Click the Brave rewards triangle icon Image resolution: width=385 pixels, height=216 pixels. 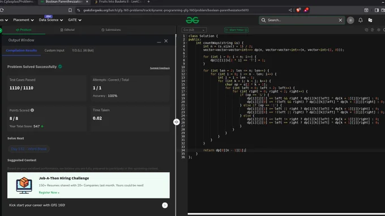[x=306, y=10]
